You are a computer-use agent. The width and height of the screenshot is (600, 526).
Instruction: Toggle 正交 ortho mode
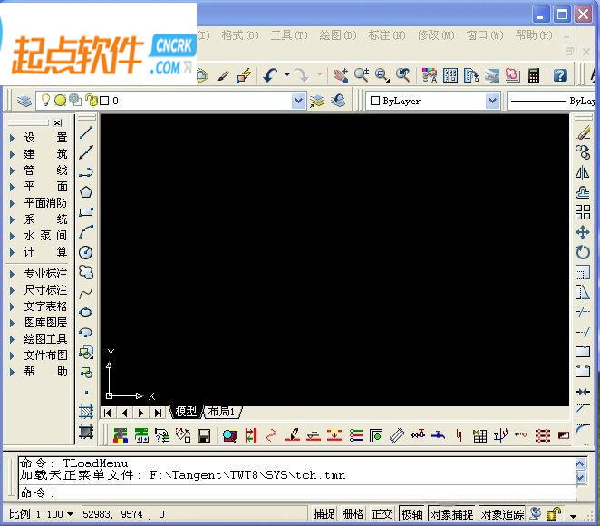[x=382, y=513]
